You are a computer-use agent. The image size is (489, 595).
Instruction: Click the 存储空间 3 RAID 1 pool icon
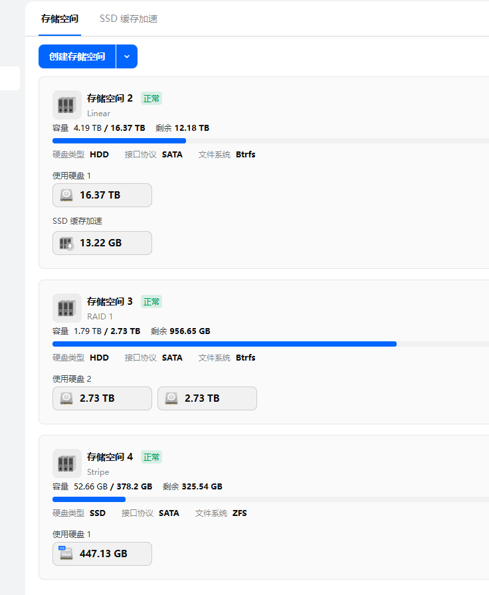[x=67, y=308]
